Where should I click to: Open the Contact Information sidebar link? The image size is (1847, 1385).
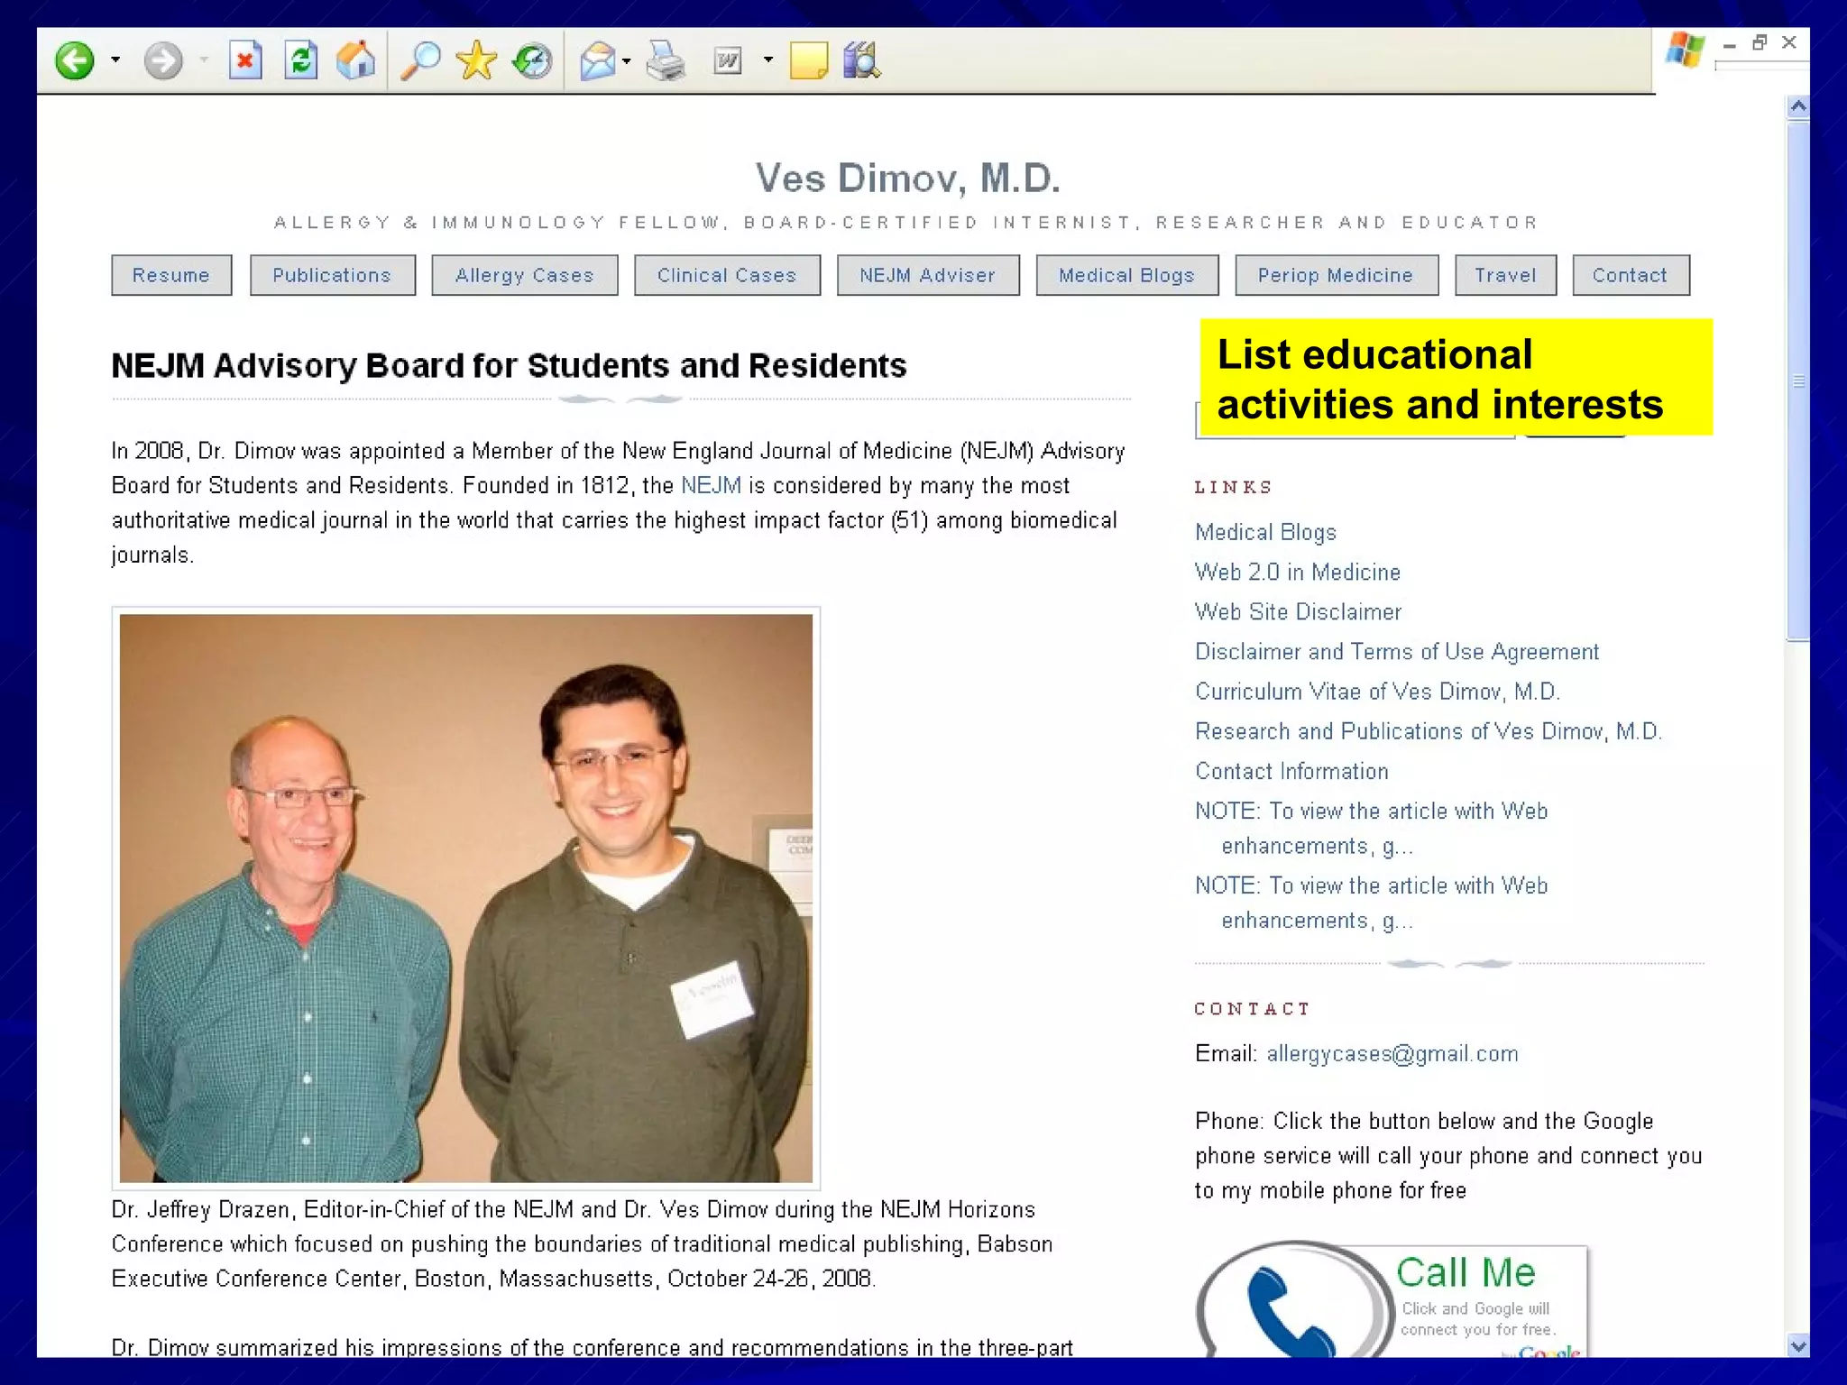pyautogui.click(x=1291, y=771)
